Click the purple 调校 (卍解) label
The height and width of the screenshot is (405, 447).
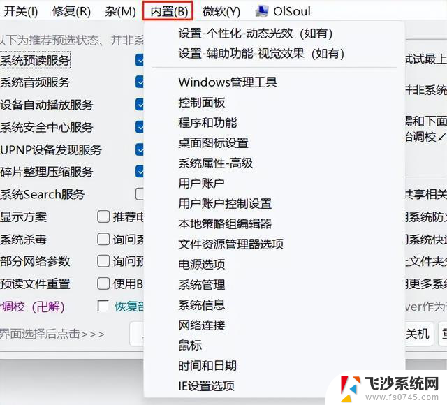pyautogui.click(x=33, y=307)
